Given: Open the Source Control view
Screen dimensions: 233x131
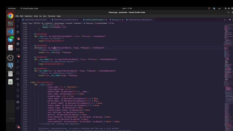Looking at the screenshot, I should (18, 26).
